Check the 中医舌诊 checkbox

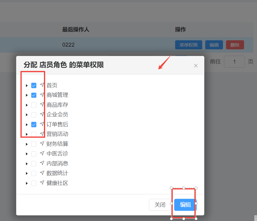(x=34, y=154)
